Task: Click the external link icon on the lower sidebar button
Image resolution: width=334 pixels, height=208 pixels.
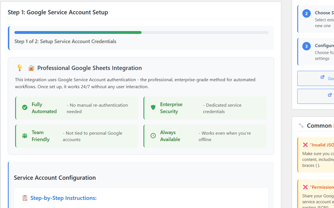Action: [330, 95]
